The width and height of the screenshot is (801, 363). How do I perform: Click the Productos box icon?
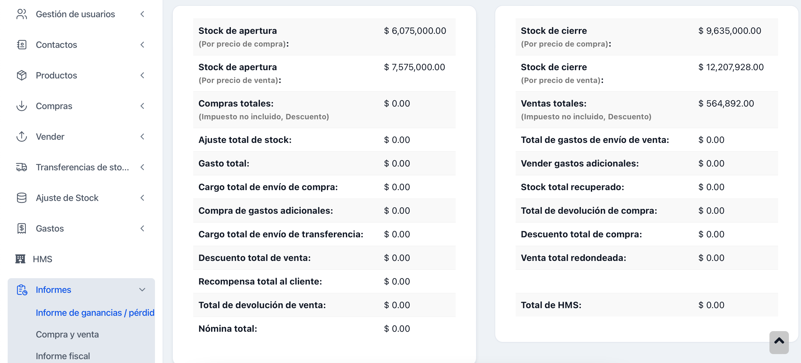point(22,75)
